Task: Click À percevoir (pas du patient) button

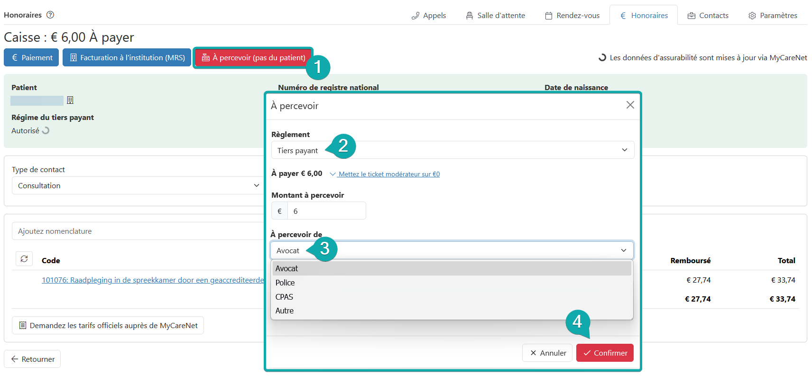Action: 253,57
